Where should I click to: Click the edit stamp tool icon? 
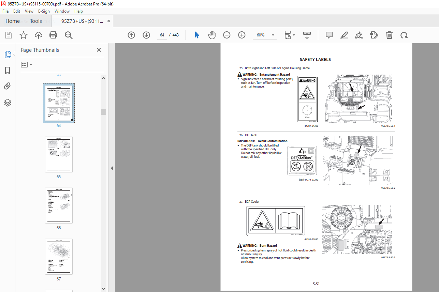[374, 35]
